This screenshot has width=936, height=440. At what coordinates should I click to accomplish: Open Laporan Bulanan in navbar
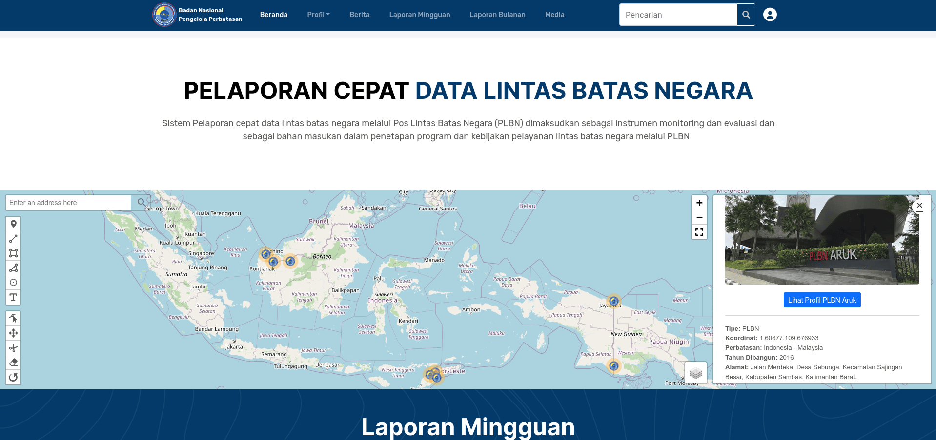click(x=497, y=15)
